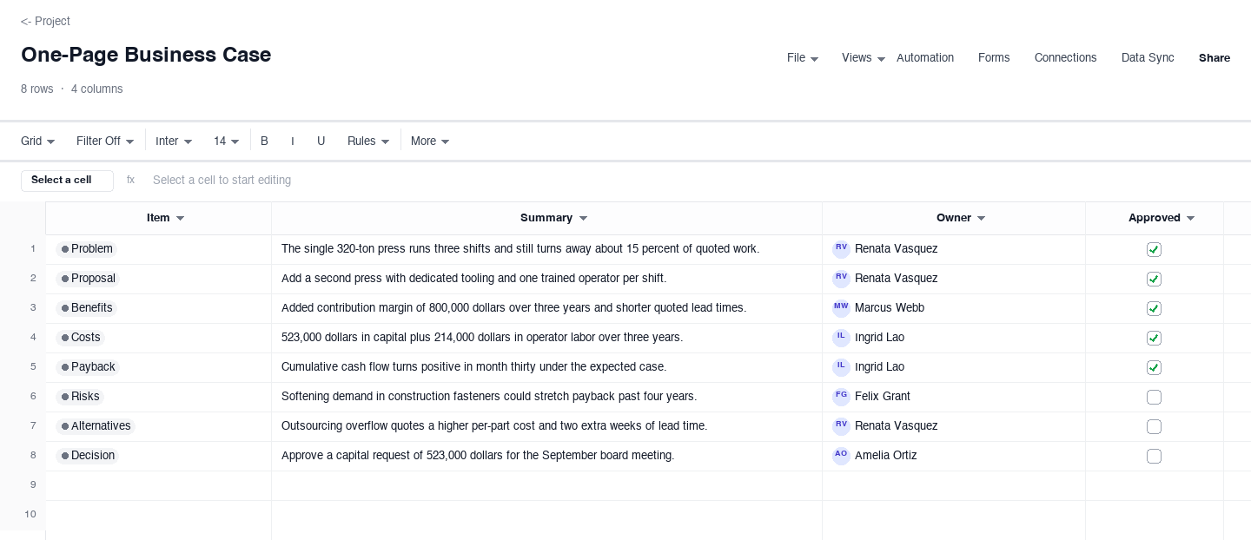
Task: Select the summary cell starting 'Approve a capital request'
Action: click(x=546, y=456)
